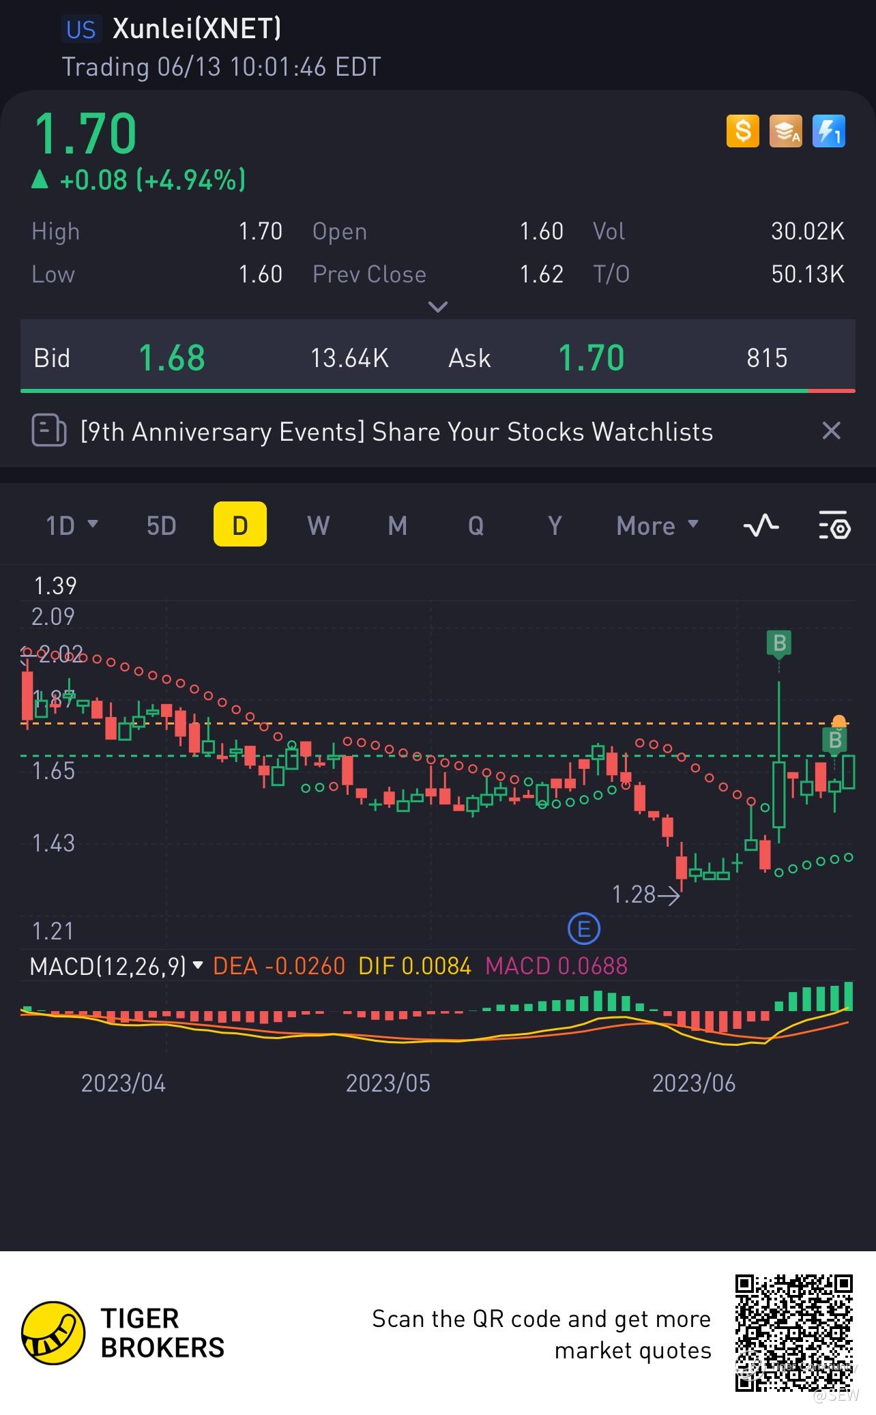Open the 1D timeframe dropdown
Viewport: 876px width, 1415px height.
click(x=72, y=525)
